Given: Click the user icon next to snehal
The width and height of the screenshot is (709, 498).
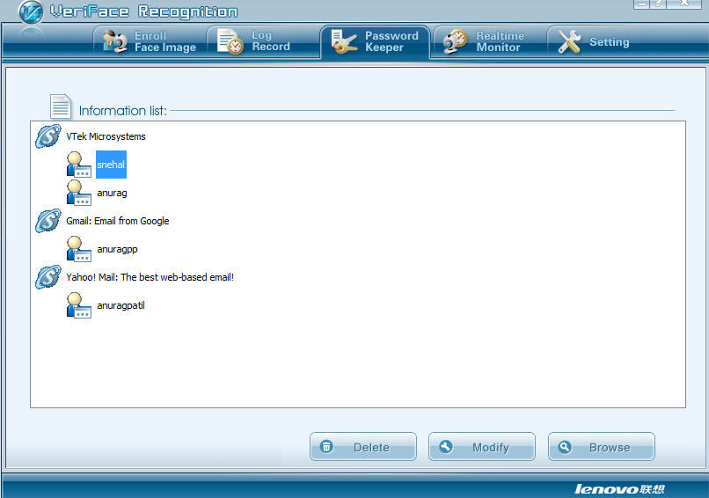Looking at the screenshot, I should tap(79, 165).
